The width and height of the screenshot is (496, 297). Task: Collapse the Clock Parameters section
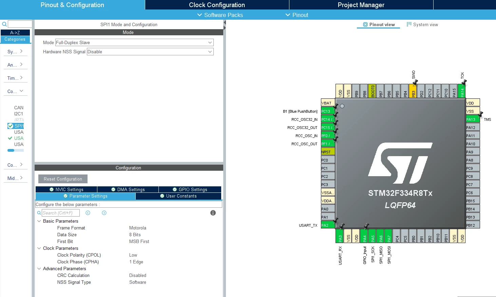39,248
